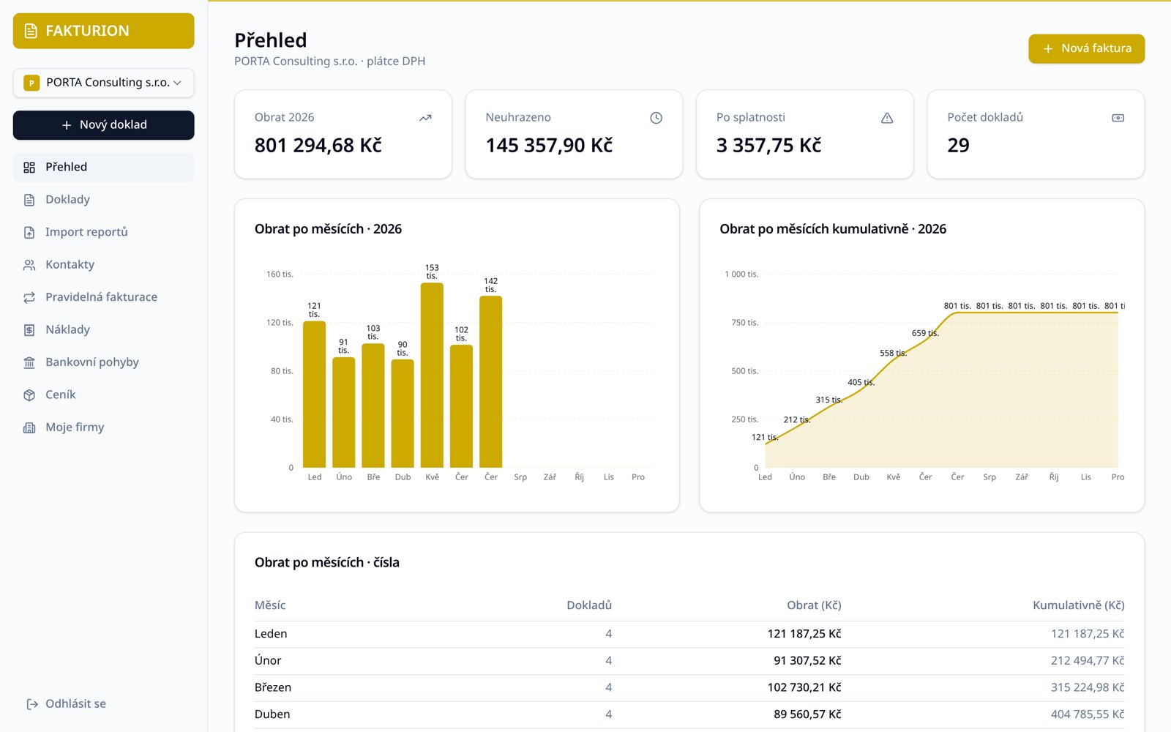Open the Ceník page
The width and height of the screenshot is (1171, 732).
click(103, 395)
